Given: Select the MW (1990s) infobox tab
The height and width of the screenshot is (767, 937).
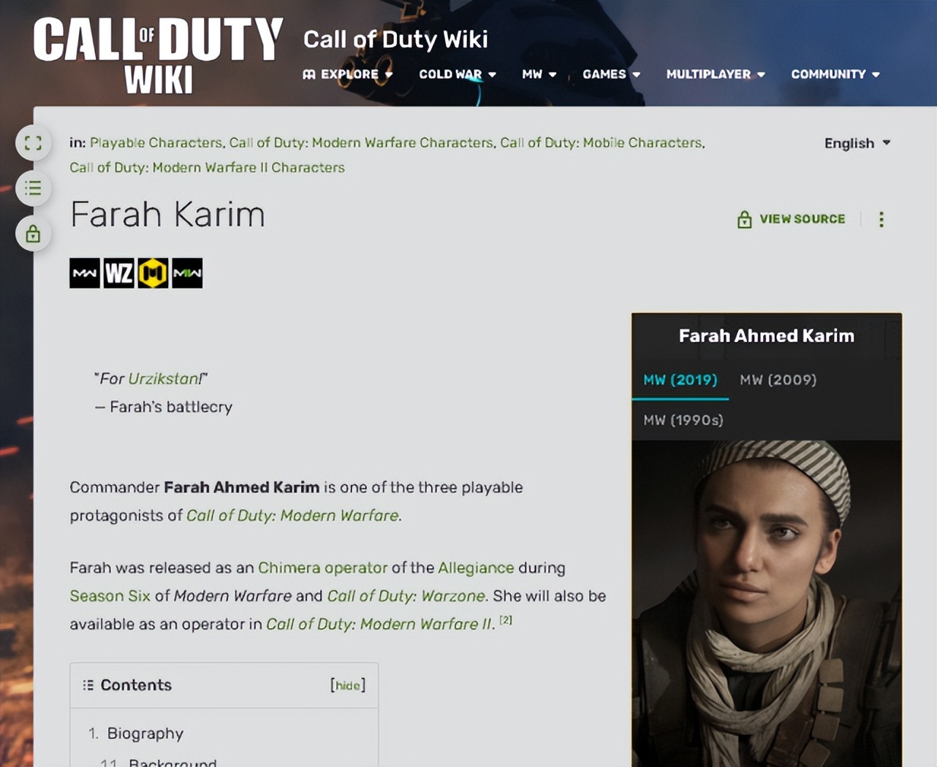Looking at the screenshot, I should point(683,420).
